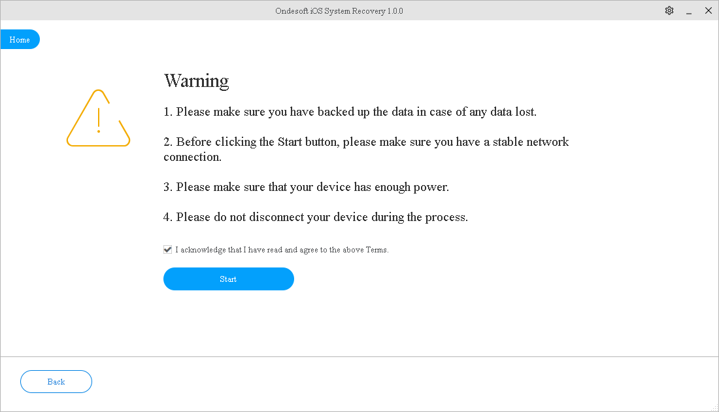This screenshot has width=719, height=412.
Task: Go to the Home tab
Action: (x=20, y=40)
